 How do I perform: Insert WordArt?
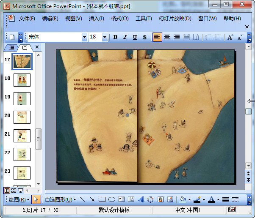(141, 199)
